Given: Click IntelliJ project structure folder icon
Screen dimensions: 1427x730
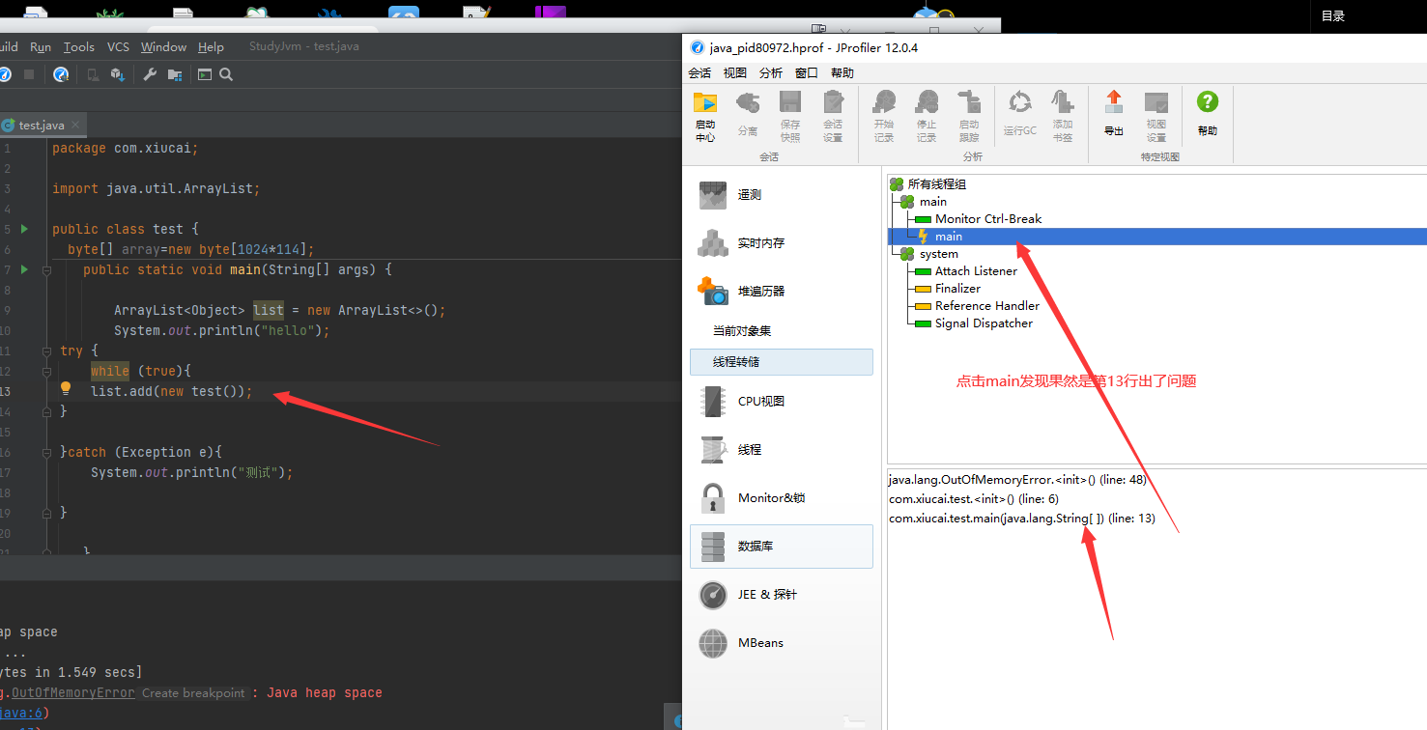Looking at the screenshot, I should point(175,74).
